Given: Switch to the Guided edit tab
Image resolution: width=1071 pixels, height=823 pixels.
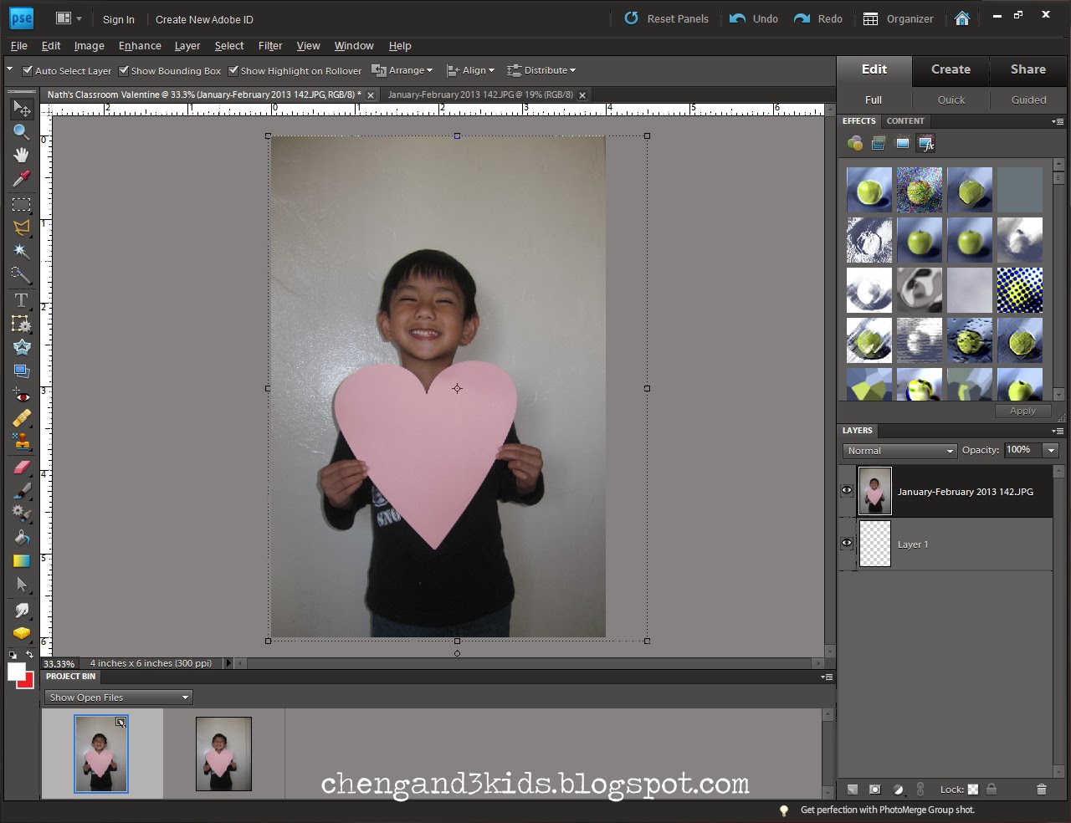Looking at the screenshot, I should pyautogui.click(x=1028, y=100).
